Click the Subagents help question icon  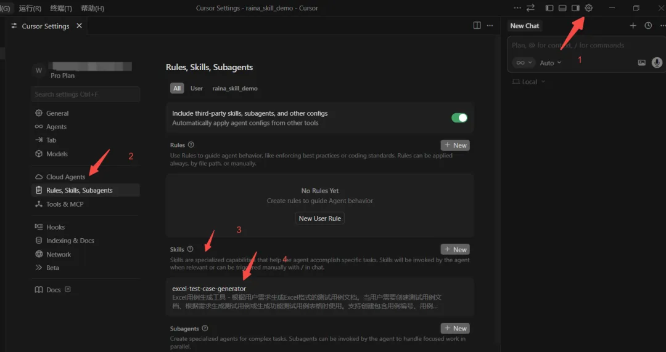tap(205, 328)
